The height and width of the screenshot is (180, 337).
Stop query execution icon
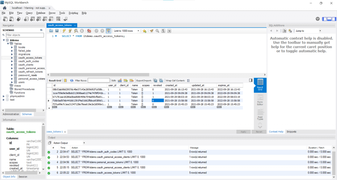(82, 31)
